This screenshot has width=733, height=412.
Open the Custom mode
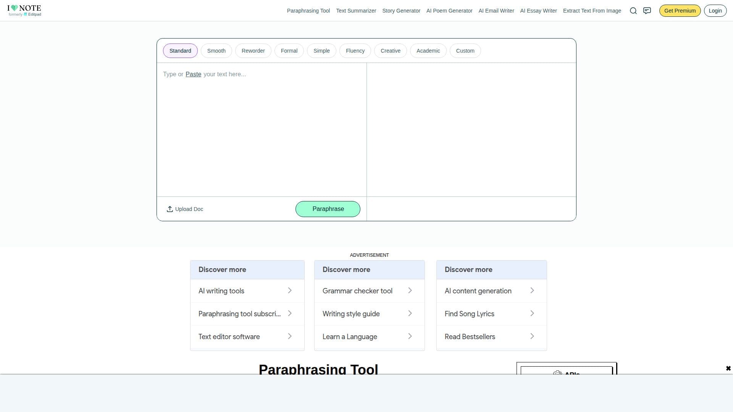[x=465, y=51]
